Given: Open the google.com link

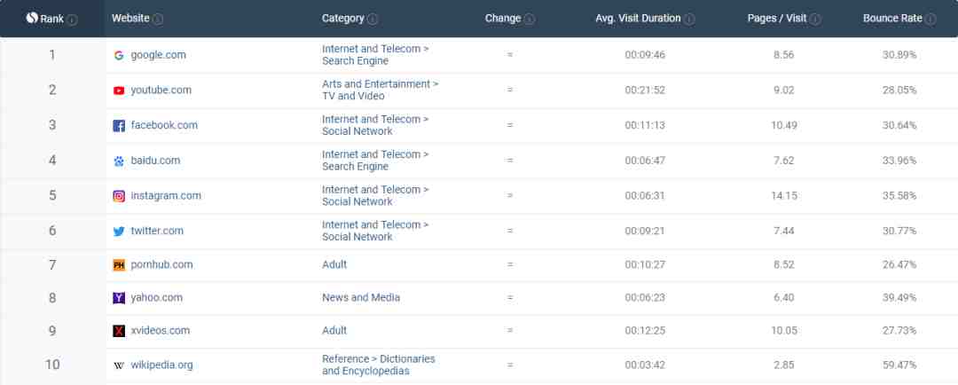Looking at the screenshot, I should pyautogui.click(x=158, y=55).
